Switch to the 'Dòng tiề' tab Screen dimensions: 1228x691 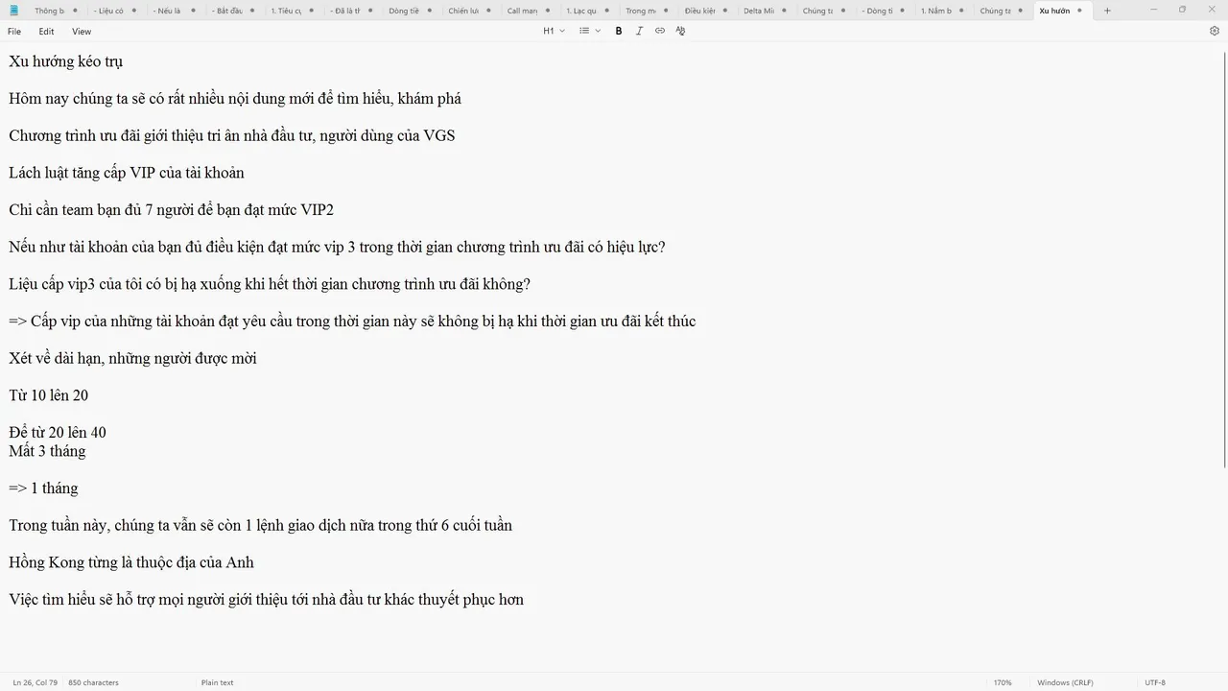404,11
